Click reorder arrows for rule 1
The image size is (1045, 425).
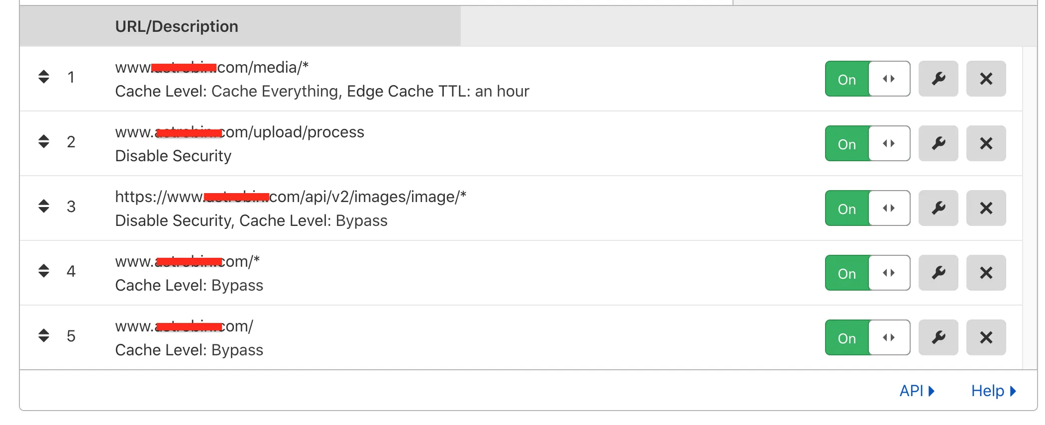pos(44,77)
